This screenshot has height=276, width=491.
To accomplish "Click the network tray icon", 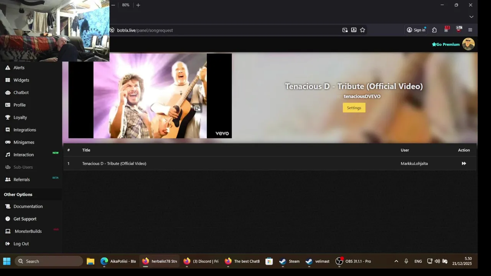I will 430,261.
